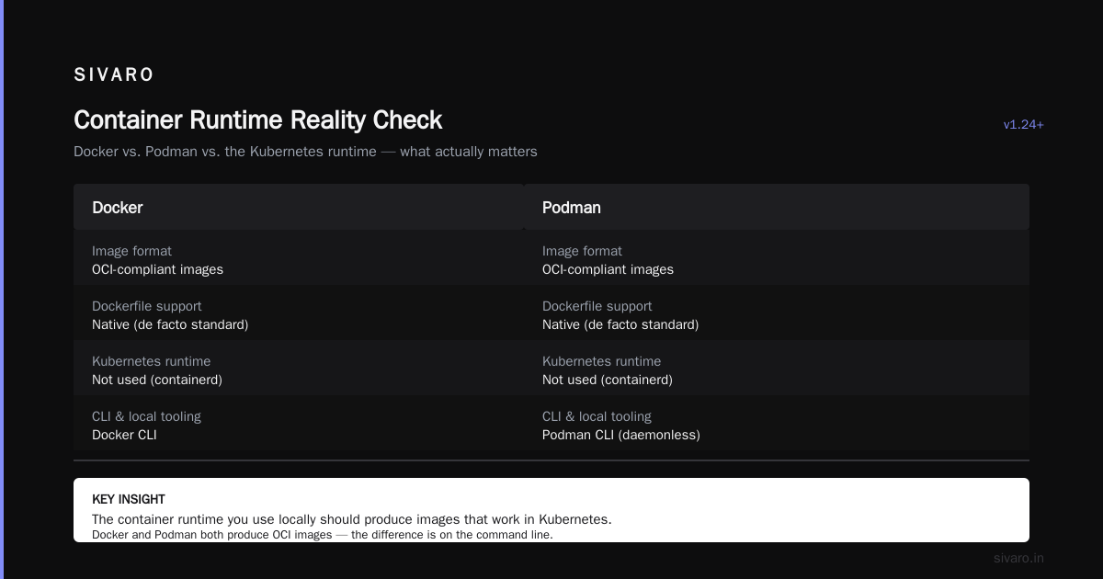Image resolution: width=1103 pixels, height=579 pixels.
Task: Click CLI & local tooling label under Docker
Action: coord(146,416)
